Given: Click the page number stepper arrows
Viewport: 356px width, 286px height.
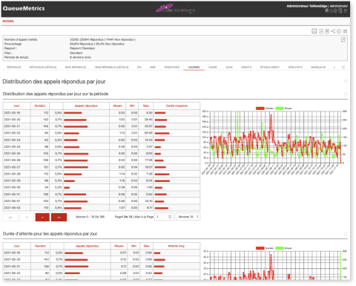Looking at the screenshot, I should pos(170,217).
